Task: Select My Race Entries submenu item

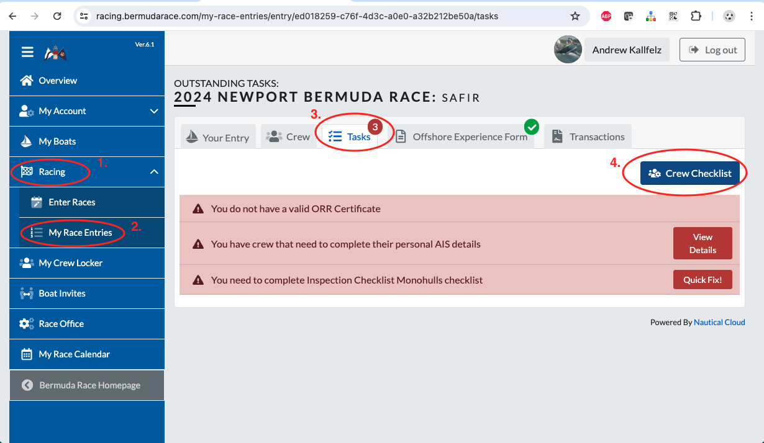Action: click(92, 233)
